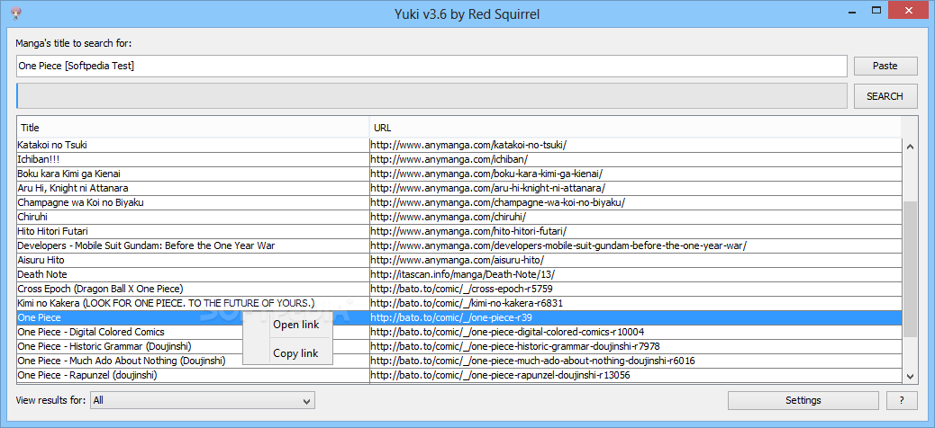Image resolution: width=935 pixels, height=428 pixels.
Task: Click the one-piece-rapunzel-doujinshi-r13056 URL
Action: (500, 375)
